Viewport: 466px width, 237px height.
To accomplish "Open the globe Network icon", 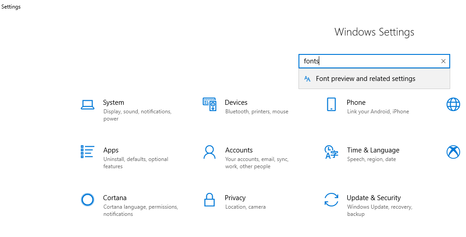I will click(x=453, y=104).
